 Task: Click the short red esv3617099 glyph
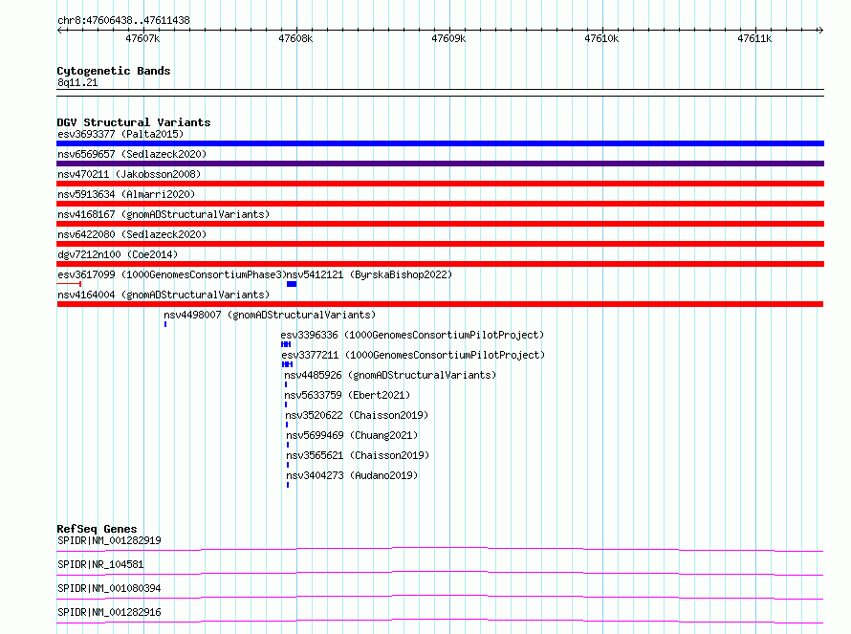click(69, 284)
